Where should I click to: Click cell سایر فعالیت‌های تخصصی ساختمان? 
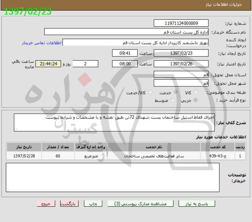(x=154, y=156)
